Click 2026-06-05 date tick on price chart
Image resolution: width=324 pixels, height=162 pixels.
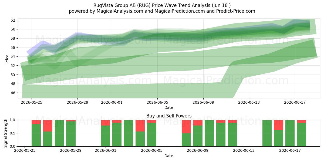(158, 102)
